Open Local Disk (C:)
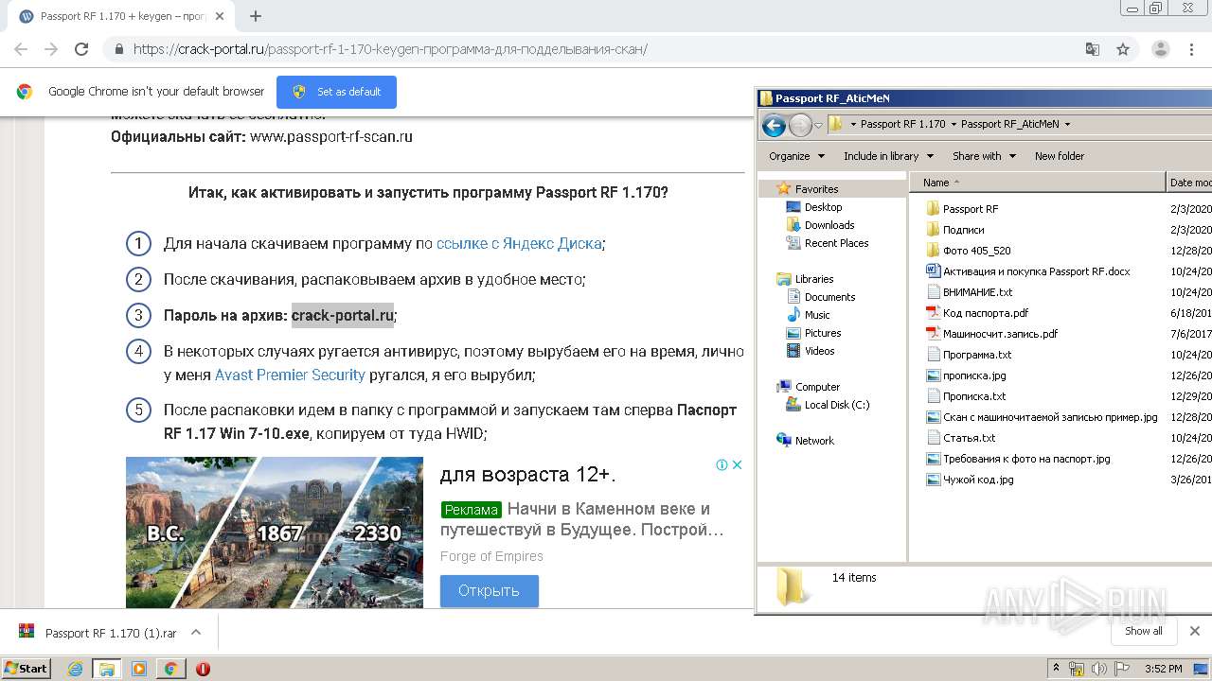Screen dimensions: 1212x681 [x=837, y=405]
